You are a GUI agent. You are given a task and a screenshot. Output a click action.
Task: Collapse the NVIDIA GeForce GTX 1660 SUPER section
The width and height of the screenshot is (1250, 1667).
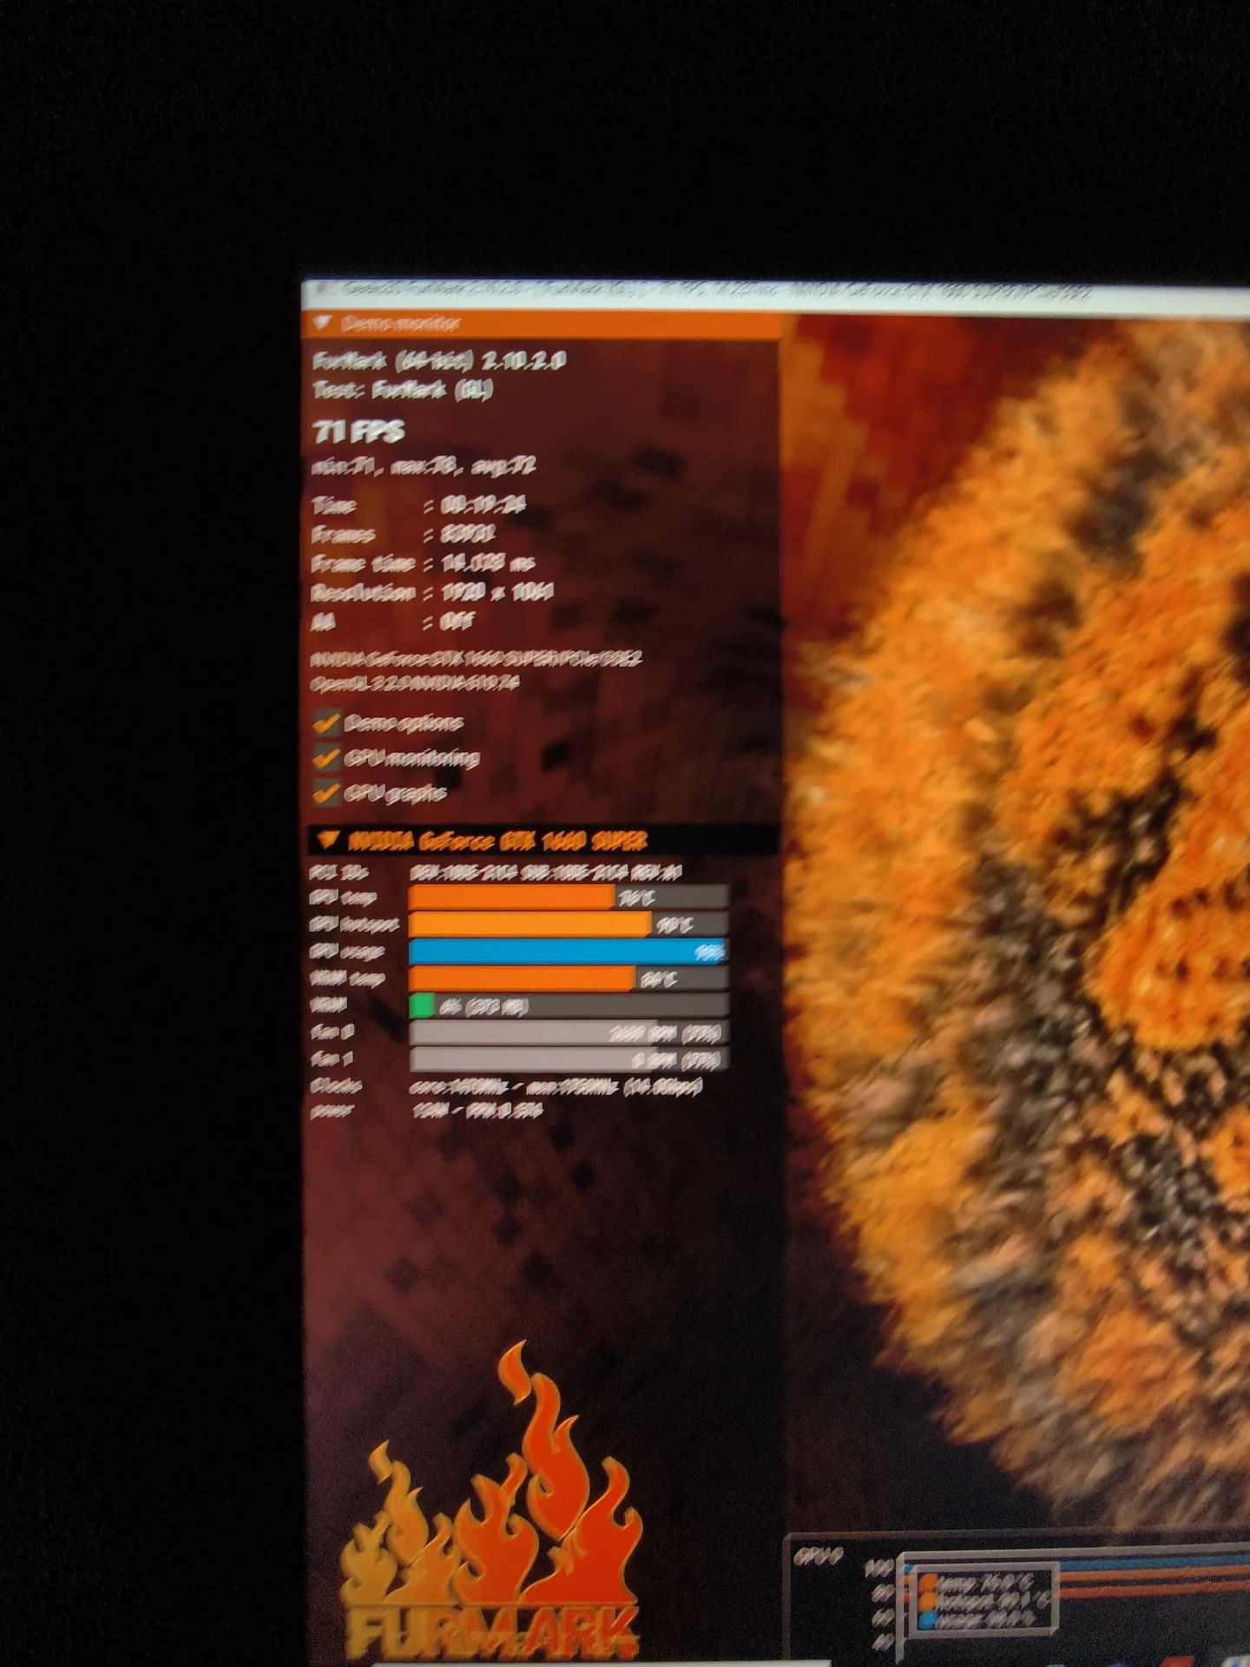coord(327,839)
